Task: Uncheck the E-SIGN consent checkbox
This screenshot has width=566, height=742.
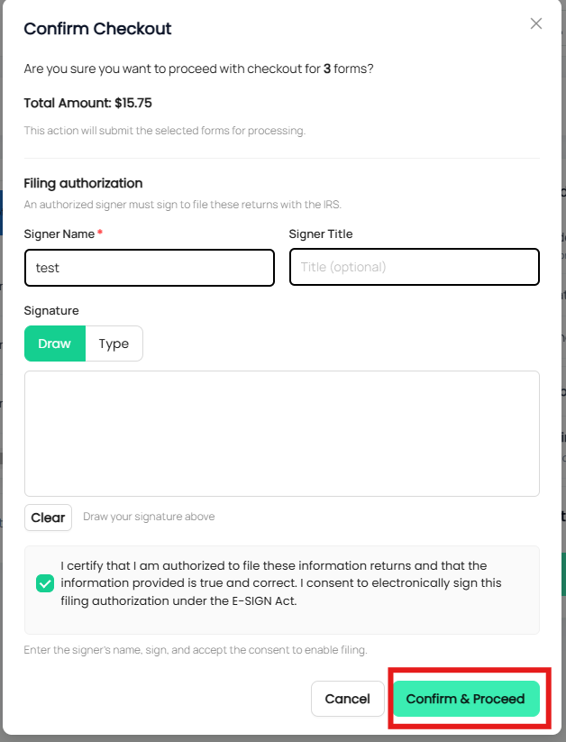Action: pyautogui.click(x=45, y=583)
